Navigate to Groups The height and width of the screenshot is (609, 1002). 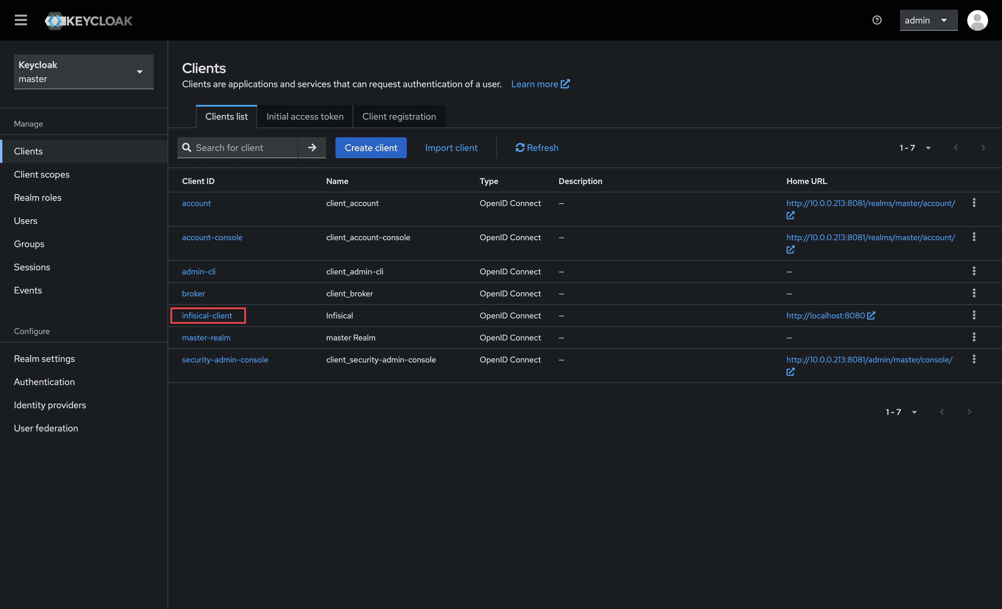coord(84,244)
